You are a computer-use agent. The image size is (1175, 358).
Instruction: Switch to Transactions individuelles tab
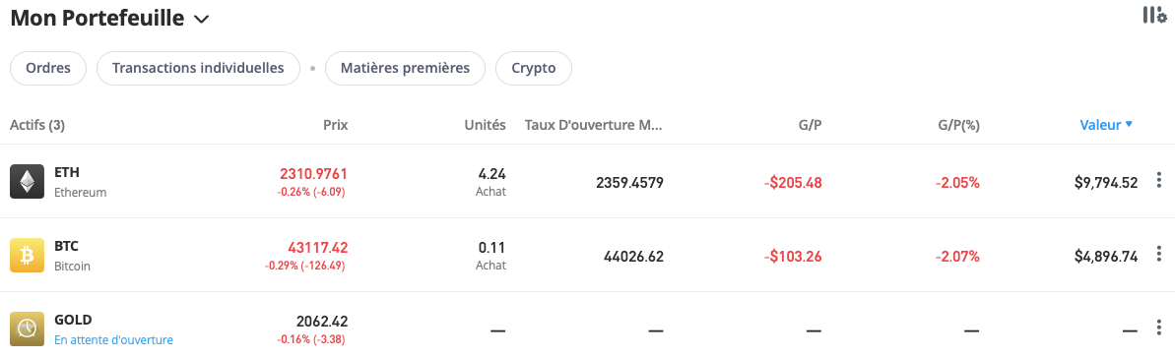pyautogui.click(x=199, y=68)
